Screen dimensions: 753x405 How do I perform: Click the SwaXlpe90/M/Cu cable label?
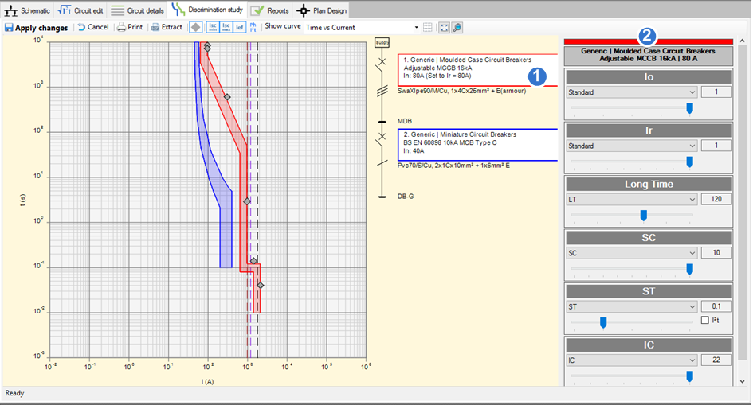[x=461, y=91]
